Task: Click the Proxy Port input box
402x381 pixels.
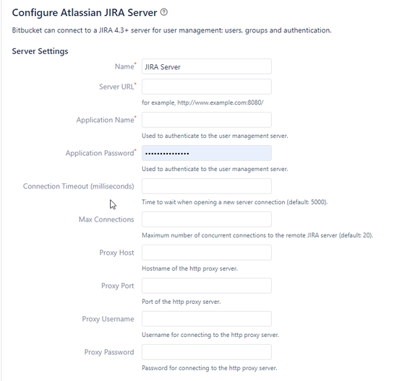Action: coord(207,286)
